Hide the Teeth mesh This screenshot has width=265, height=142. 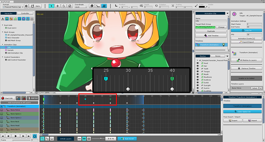pos(197,69)
